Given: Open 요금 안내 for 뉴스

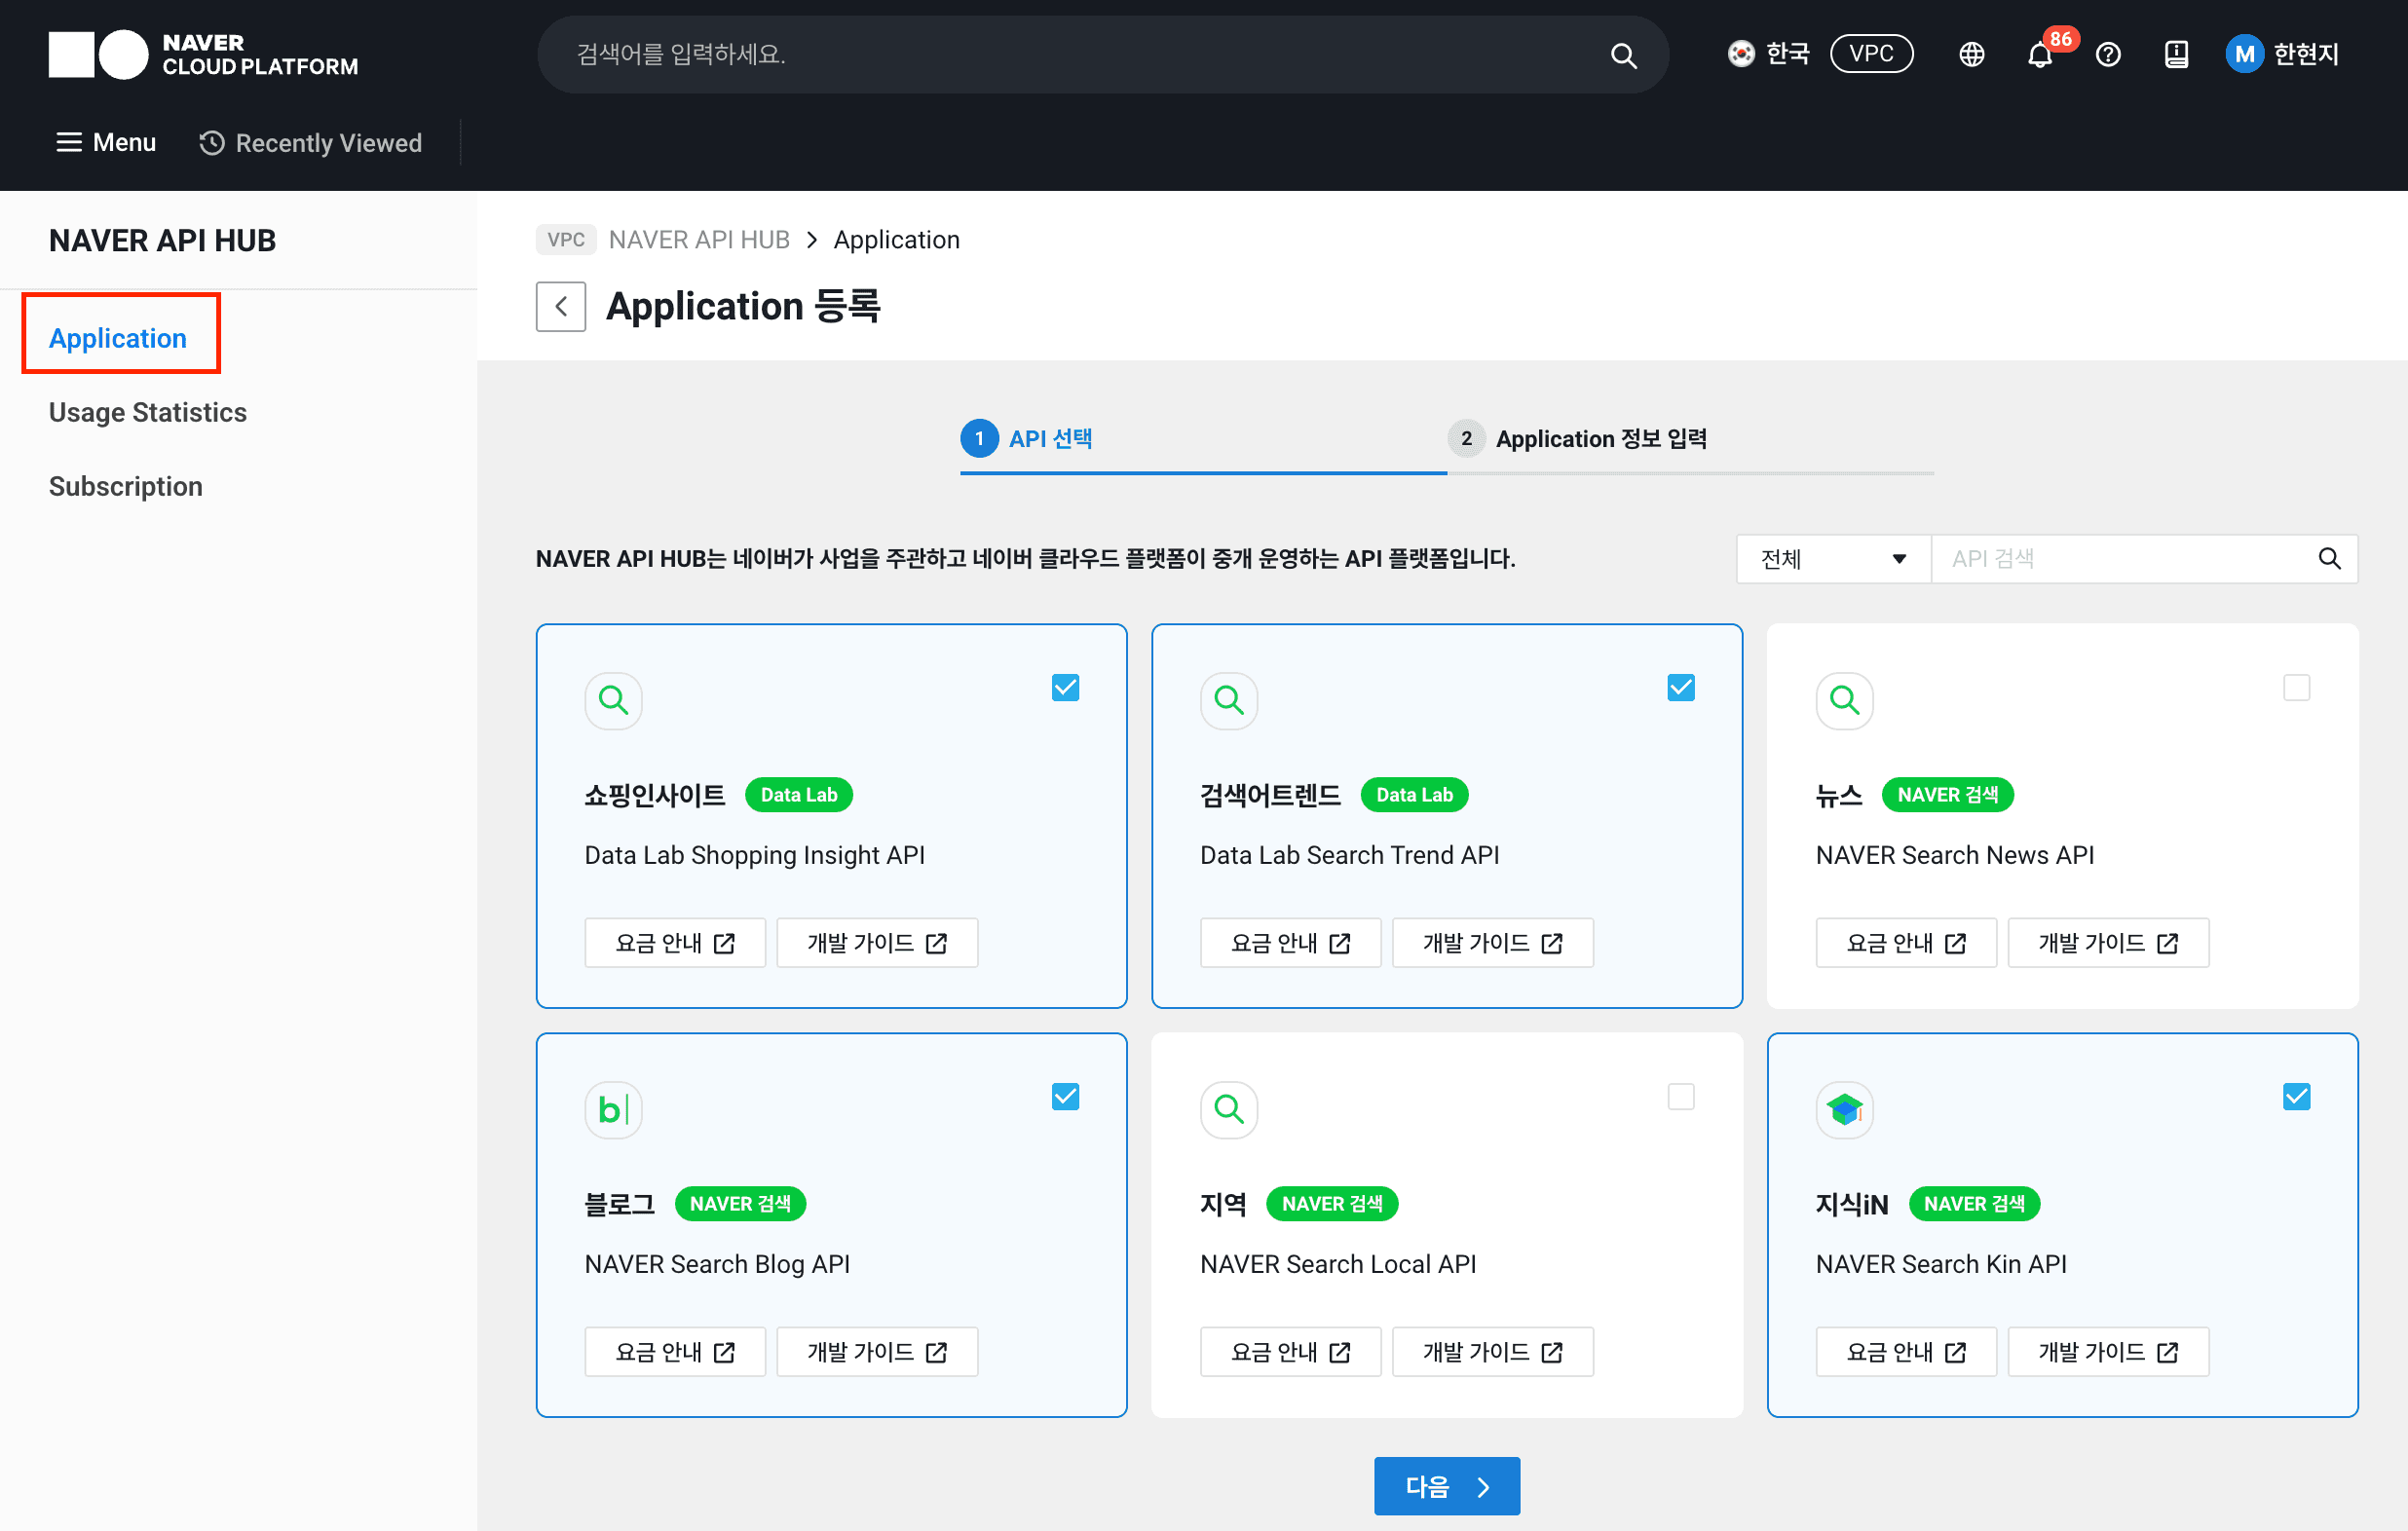Looking at the screenshot, I should (x=1907, y=943).
